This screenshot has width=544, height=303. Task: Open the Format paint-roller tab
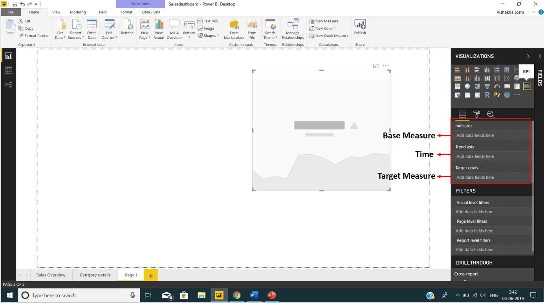476,114
